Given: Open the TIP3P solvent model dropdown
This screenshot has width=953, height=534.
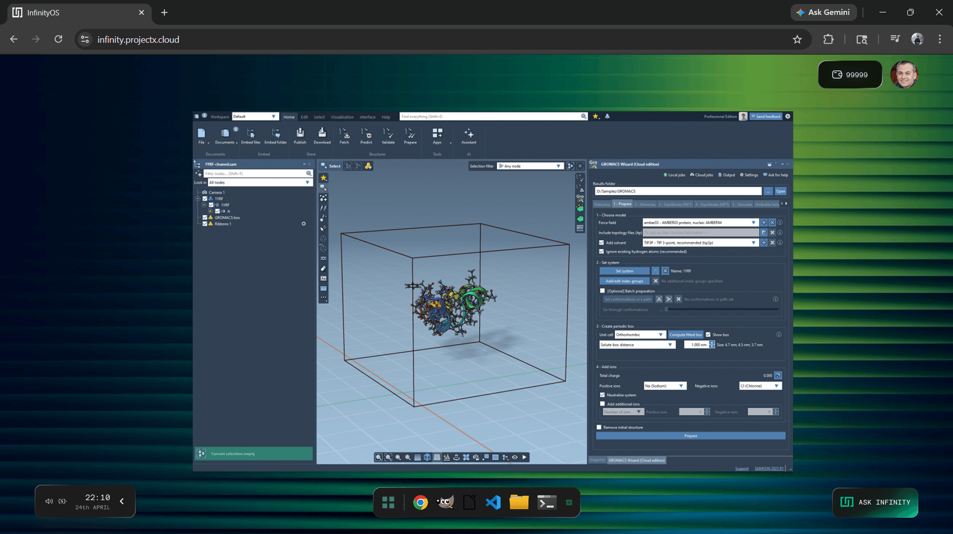Looking at the screenshot, I should pos(700,242).
